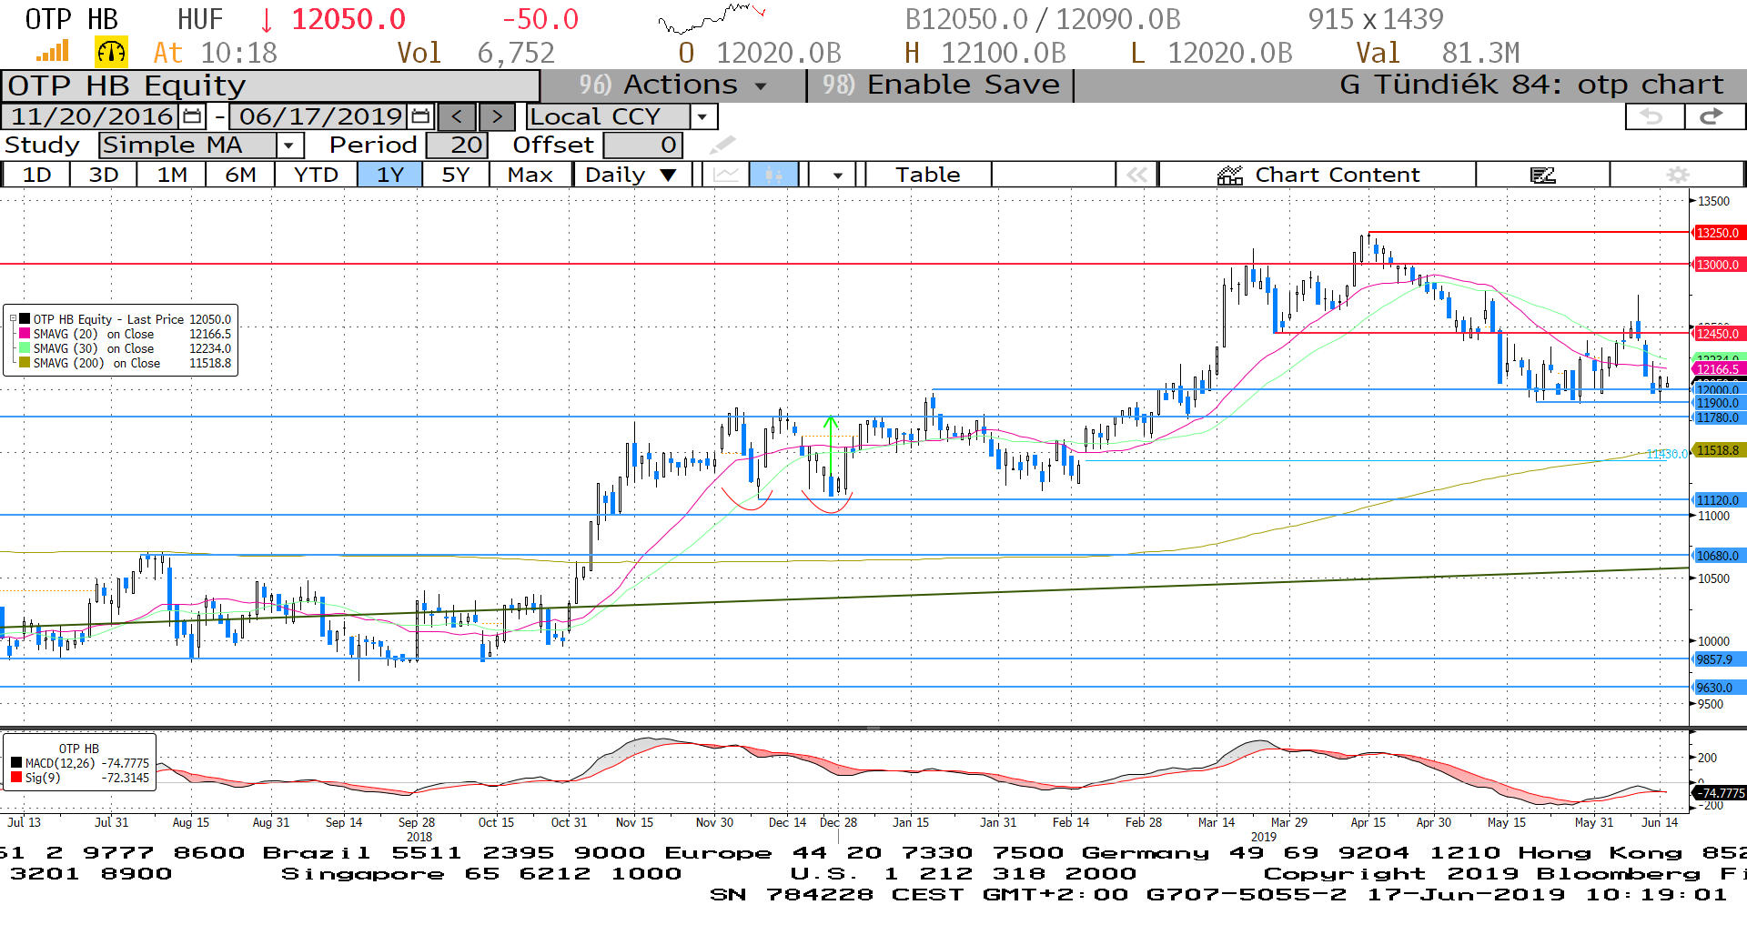
Task: Click the Table button
Action: click(x=927, y=175)
